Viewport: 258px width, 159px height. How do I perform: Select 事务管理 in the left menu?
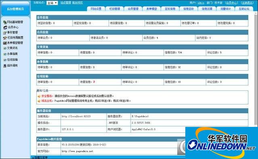point(13,33)
